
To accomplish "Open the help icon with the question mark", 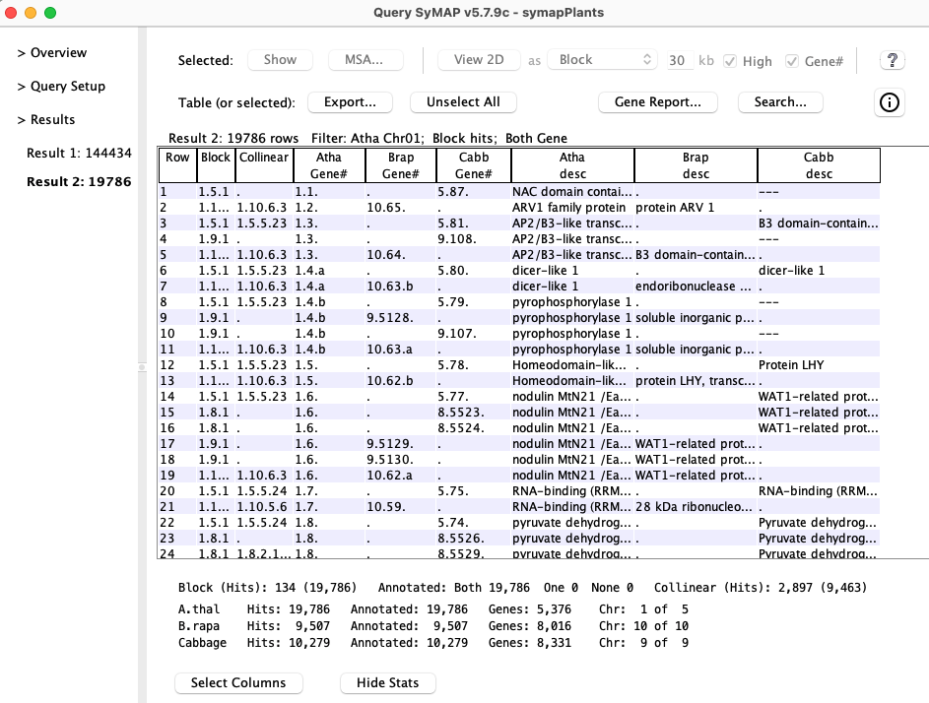I will (x=892, y=60).
